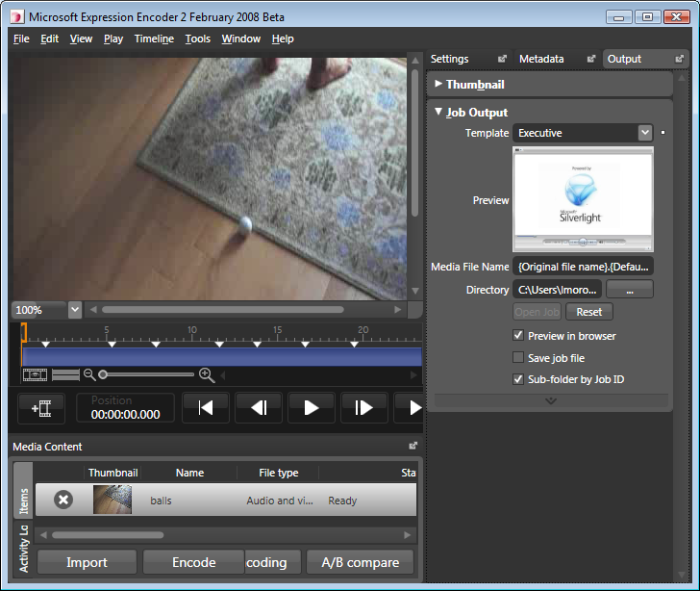Expand the Thumbnail section
The width and height of the screenshot is (700, 591).
[x=438, y=84]
